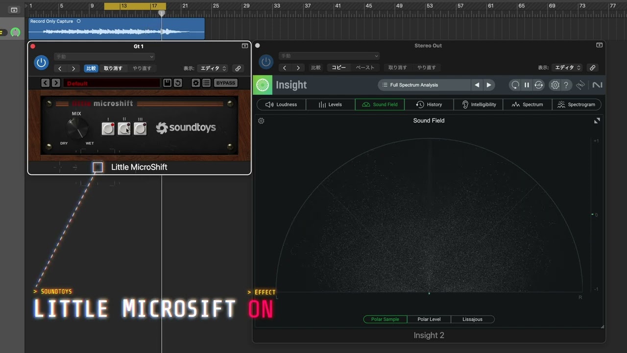Save preset with the floppy disk icon
Image resolution: width=627 pixels, height=353 pixels.
click(167, 83)
